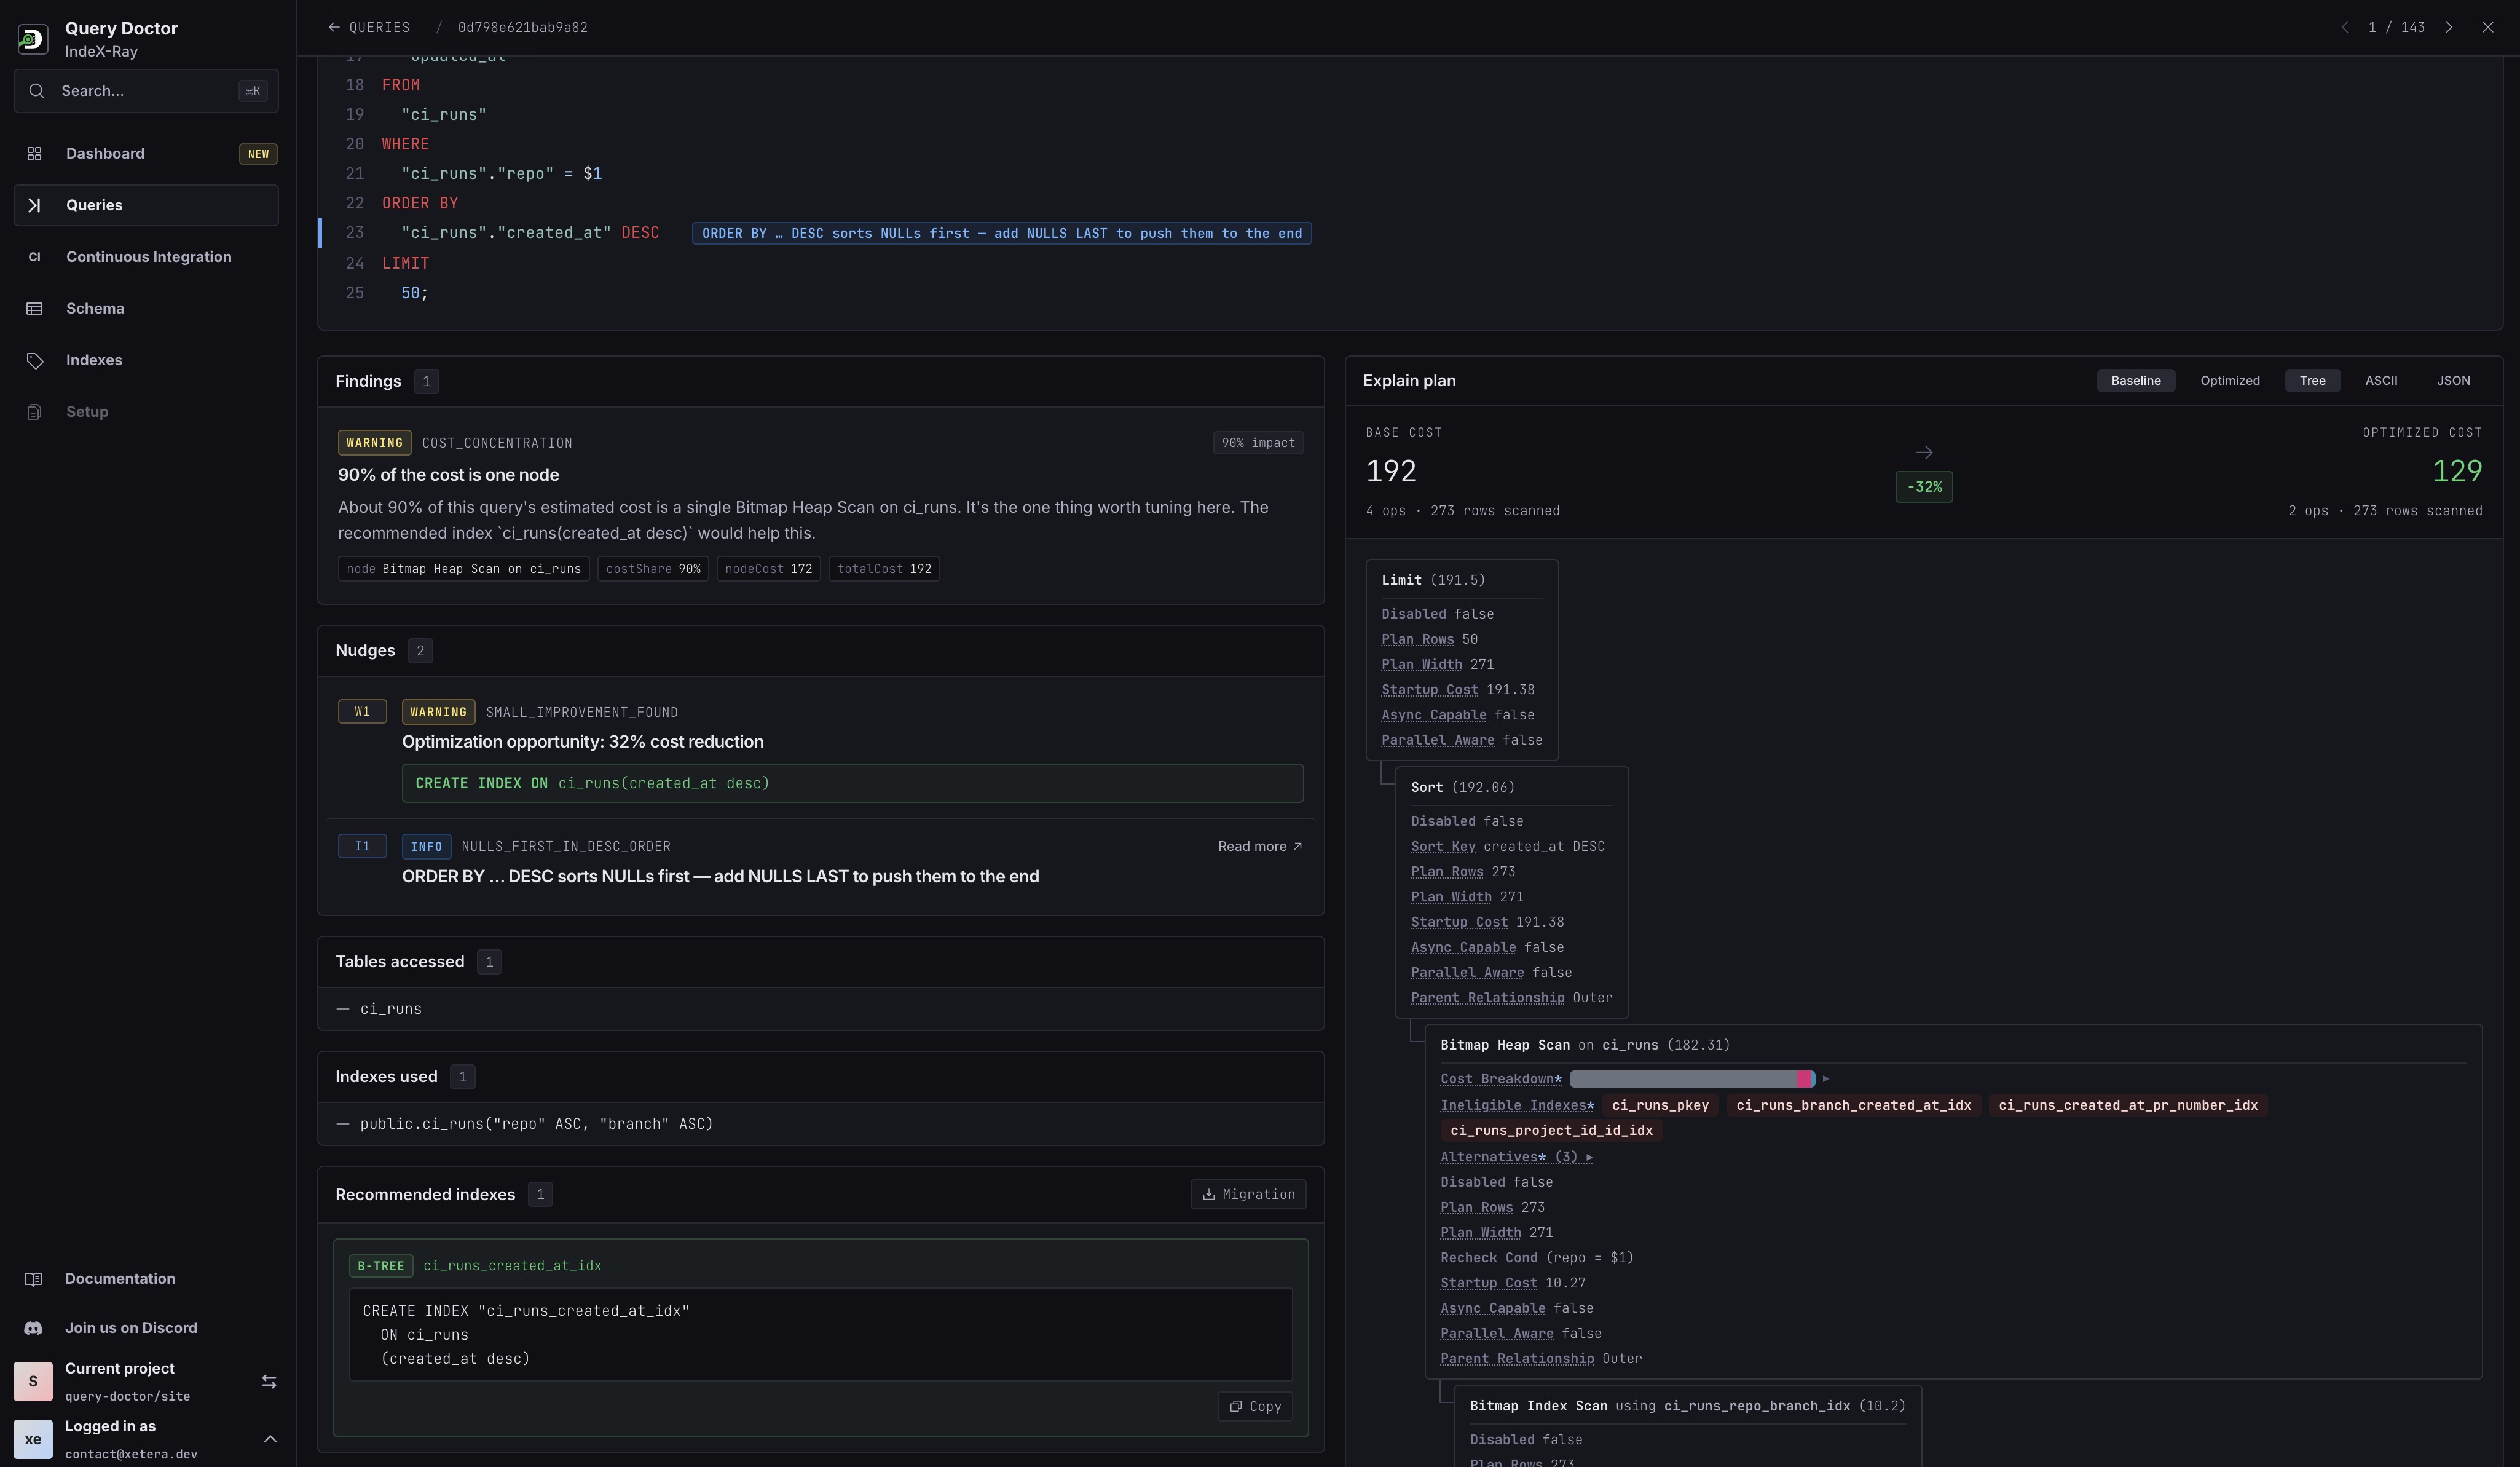Viewport: 2520px width, 1467px height.
Task: Click the xe user avatar
Action: tap(33, 1439)
